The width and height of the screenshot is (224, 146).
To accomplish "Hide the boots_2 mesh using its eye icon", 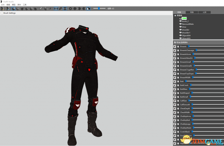I will [x=180, y=21].
